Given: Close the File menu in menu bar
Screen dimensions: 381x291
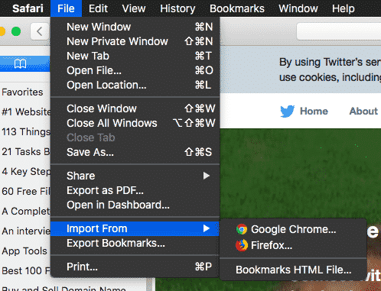Looking at the screenshot, I should coord(66,8).
